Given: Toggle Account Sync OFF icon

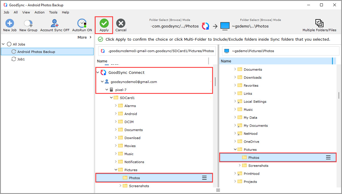Looking at the screenshot, I should point(55,23).
